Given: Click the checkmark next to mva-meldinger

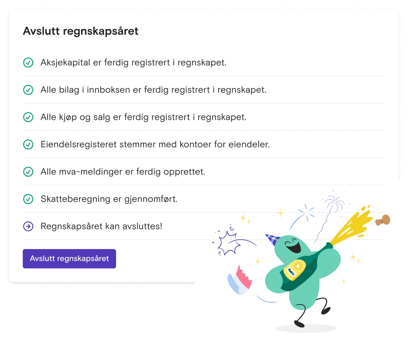Looking at the screenshot, I should pos(28,171).
